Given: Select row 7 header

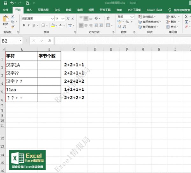Looking at the screenshot, I should point(3,105).
